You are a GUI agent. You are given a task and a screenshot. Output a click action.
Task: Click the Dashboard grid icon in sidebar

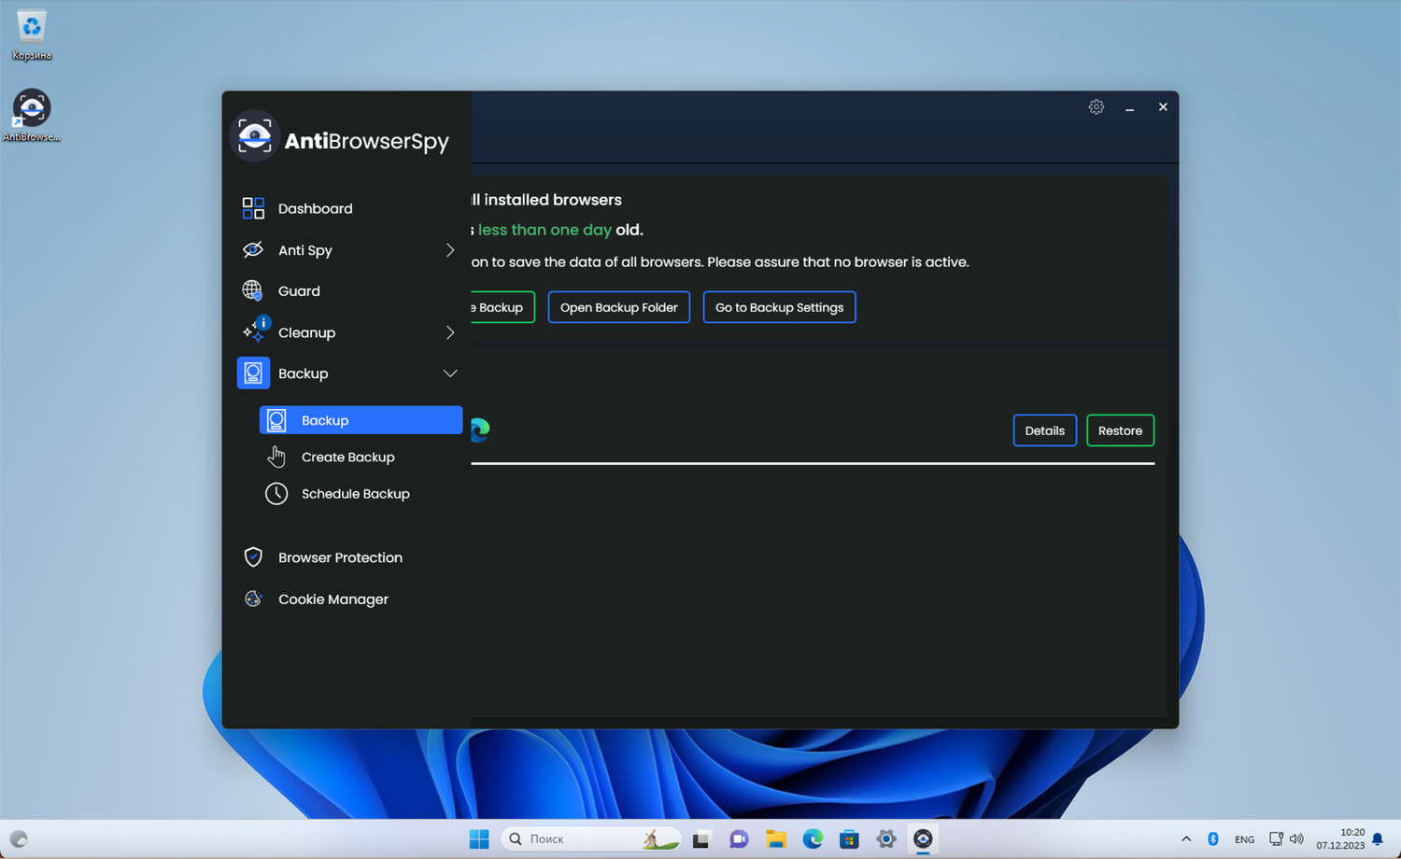(253, 208)
